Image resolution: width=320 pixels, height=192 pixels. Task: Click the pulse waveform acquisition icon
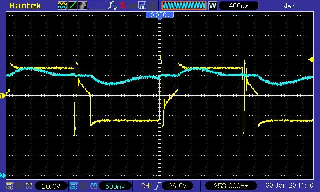[x=112, y=6]
